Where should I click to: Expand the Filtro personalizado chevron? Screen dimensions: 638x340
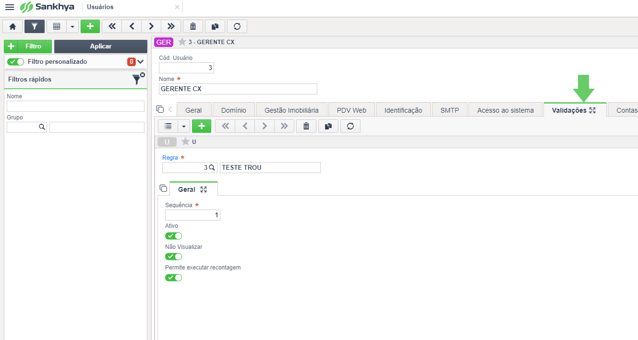tap(141, 62)
